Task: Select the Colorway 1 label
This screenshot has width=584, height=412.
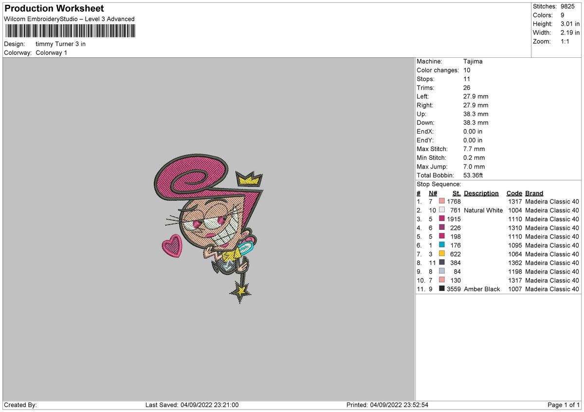Action: (x=52, y=52)
